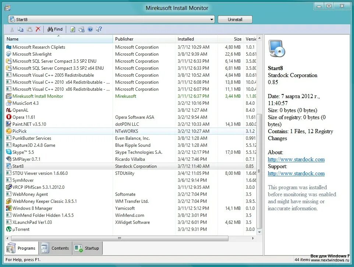Click the Blue Ripple Sound publisher cell
The height and width of the screenshot is (267, 354).
click(x=133, y=145)
